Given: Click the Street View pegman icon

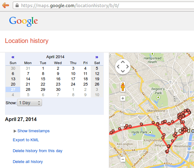Looking at the screenshot, I should pos(123,87).
